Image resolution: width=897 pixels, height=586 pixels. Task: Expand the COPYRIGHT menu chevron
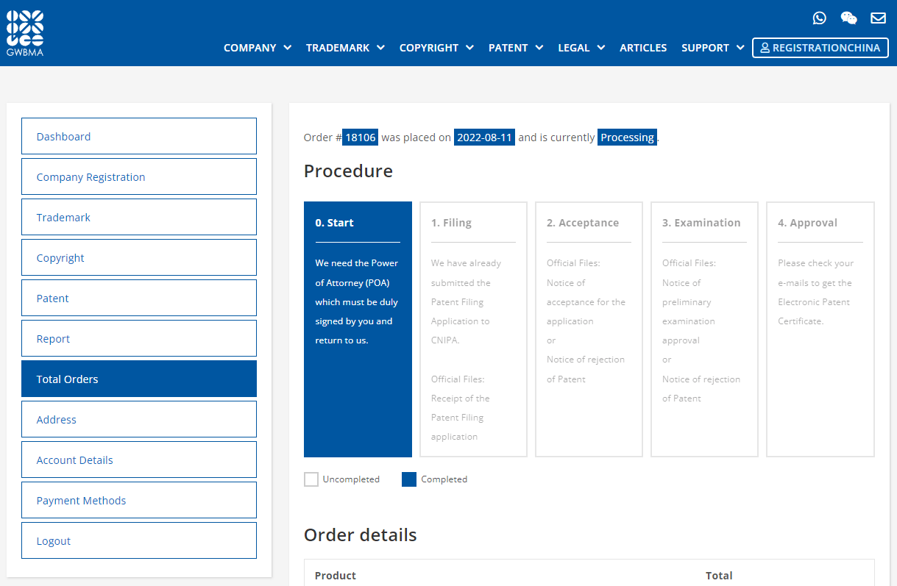point(469,48)
